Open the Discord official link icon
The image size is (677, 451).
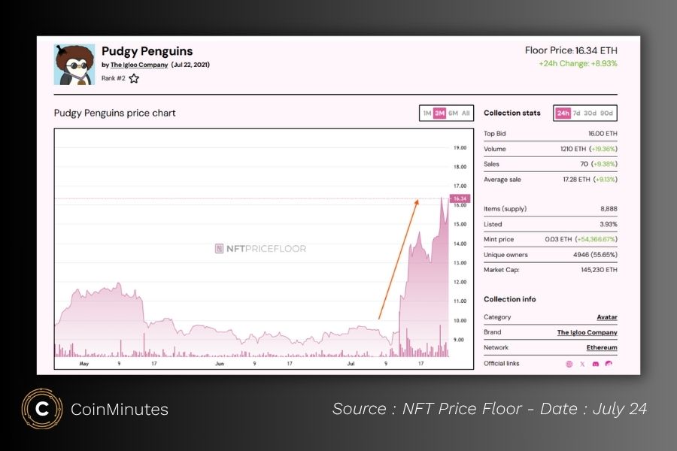[596, 364]
